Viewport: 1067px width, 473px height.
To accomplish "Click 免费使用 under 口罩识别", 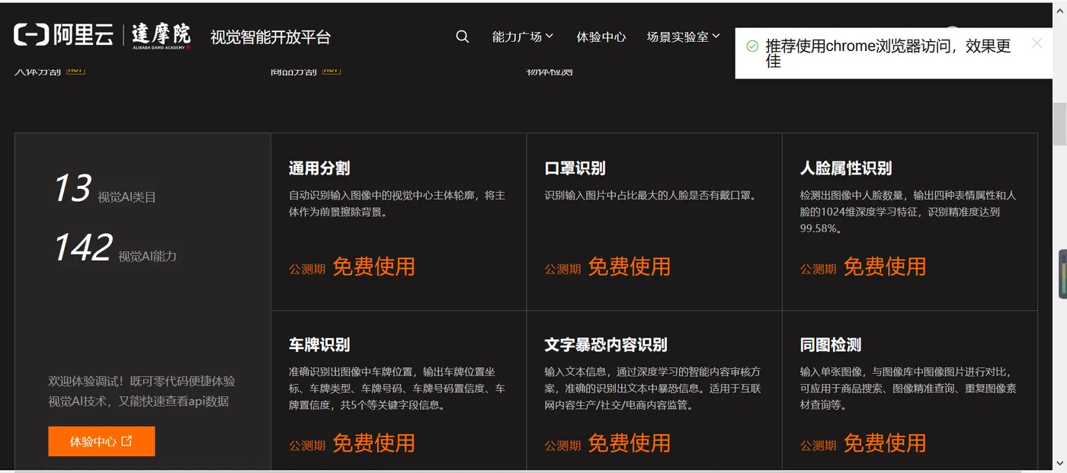I will click(630, 267).
